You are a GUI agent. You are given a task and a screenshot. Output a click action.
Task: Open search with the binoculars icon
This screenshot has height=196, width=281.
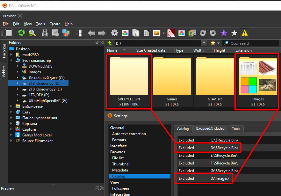(45, 33)
